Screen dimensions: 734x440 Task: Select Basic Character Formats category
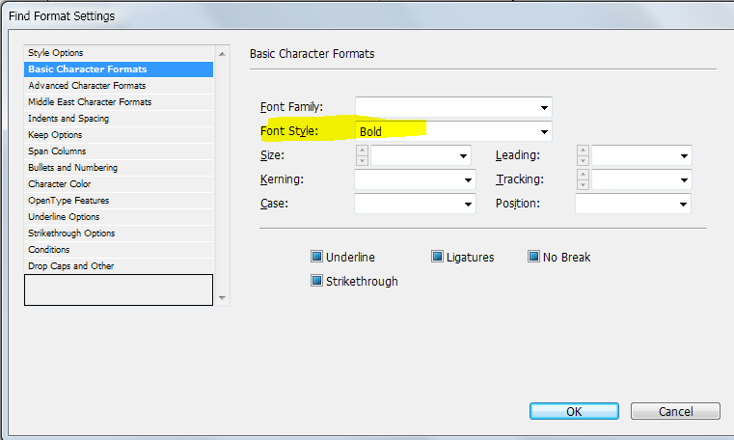coord(119,69)
